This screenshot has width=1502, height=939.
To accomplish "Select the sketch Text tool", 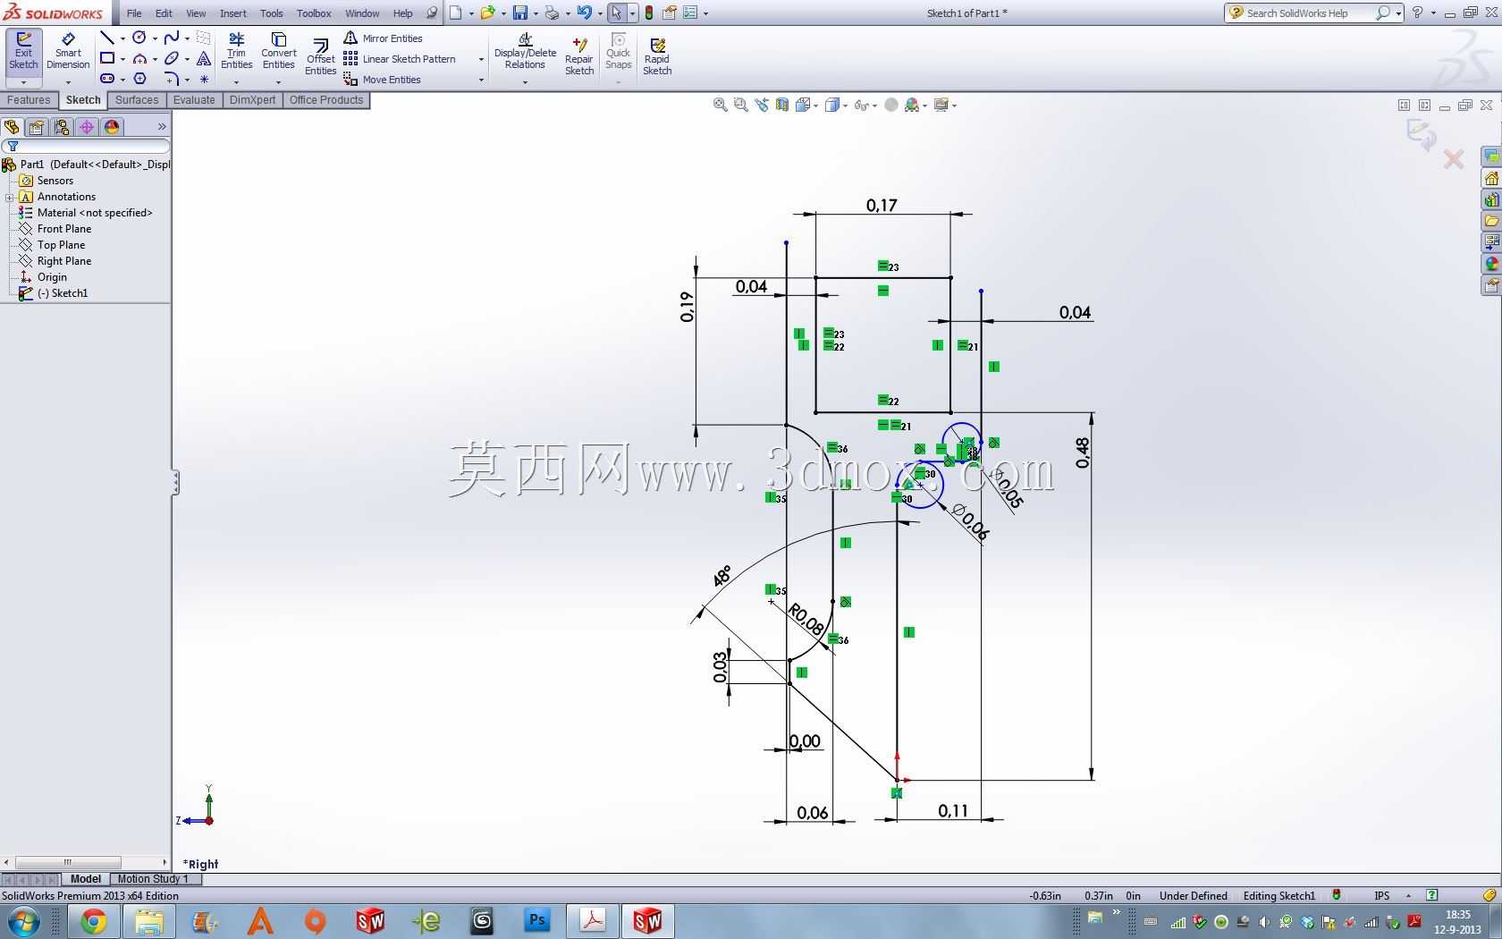I will coord(204,58).
